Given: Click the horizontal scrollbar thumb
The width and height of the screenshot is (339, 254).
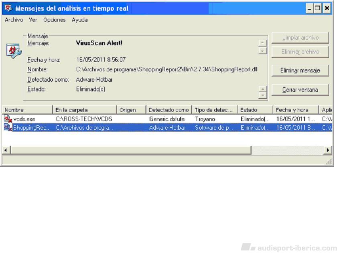Looking at the screenshot, I should point(131,150).
